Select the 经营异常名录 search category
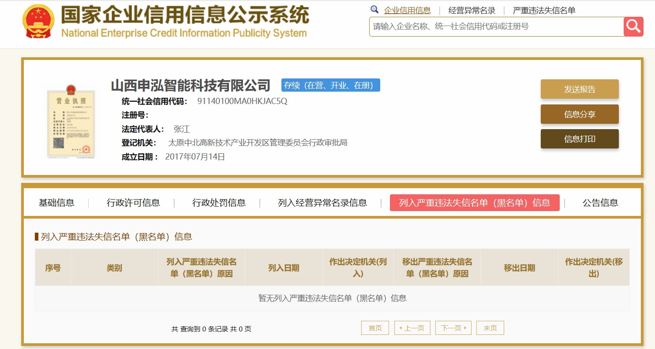655x349 pixels. (x=472, y=11)
